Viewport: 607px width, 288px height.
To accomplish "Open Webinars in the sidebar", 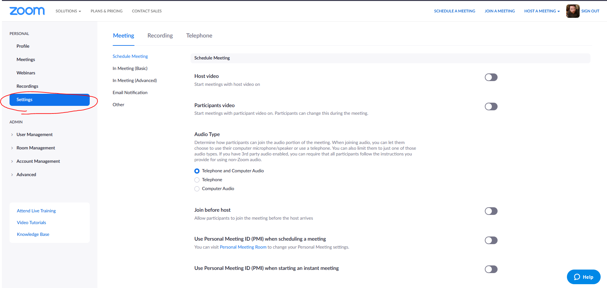I will (x=26, y=73).
